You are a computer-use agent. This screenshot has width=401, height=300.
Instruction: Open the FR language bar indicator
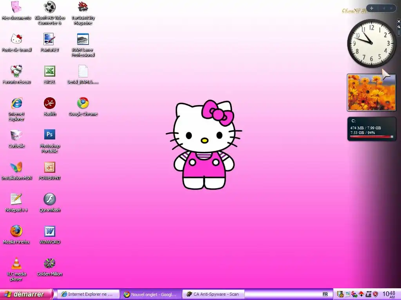(x=325, y=294)
